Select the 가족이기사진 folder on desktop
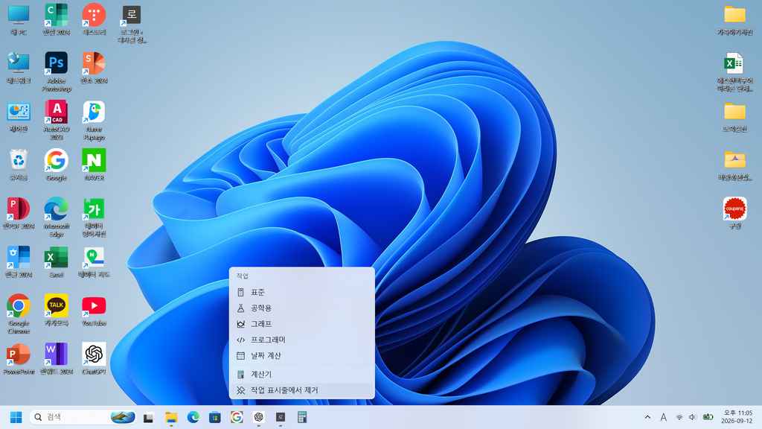This screenshot has width=762, height=429. pos(734,20)
